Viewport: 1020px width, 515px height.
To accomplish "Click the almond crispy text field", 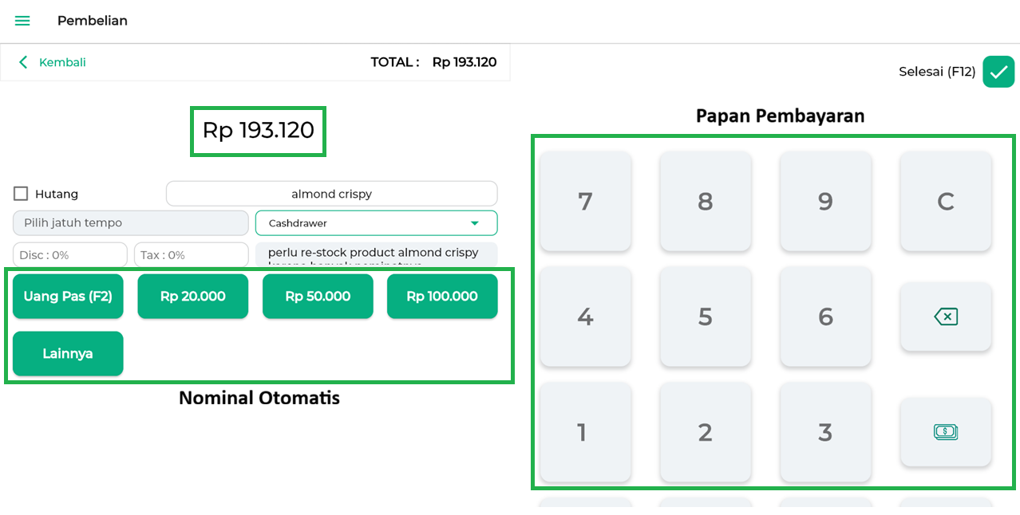I will click(x=331, y=194).
